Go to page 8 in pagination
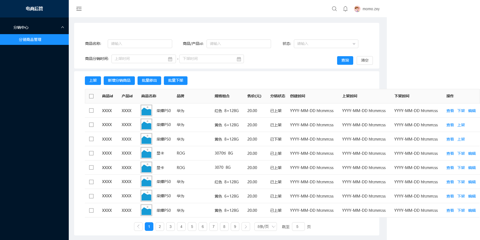The image size is (480, 240). [x=224, y=227]
